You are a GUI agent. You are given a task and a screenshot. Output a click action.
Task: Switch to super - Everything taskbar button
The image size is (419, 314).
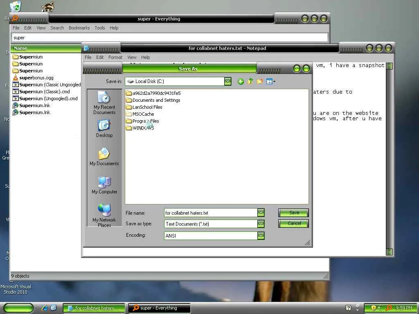click(x=159, y=308)
